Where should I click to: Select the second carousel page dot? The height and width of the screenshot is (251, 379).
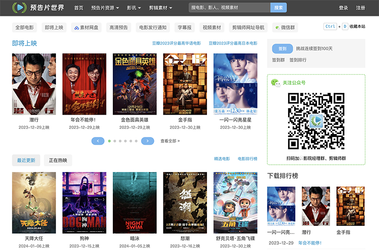[x=115, y=141]
